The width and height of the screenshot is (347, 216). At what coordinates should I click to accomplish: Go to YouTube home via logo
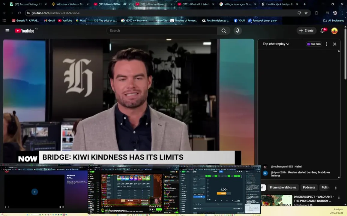click(x=25, y=31)
